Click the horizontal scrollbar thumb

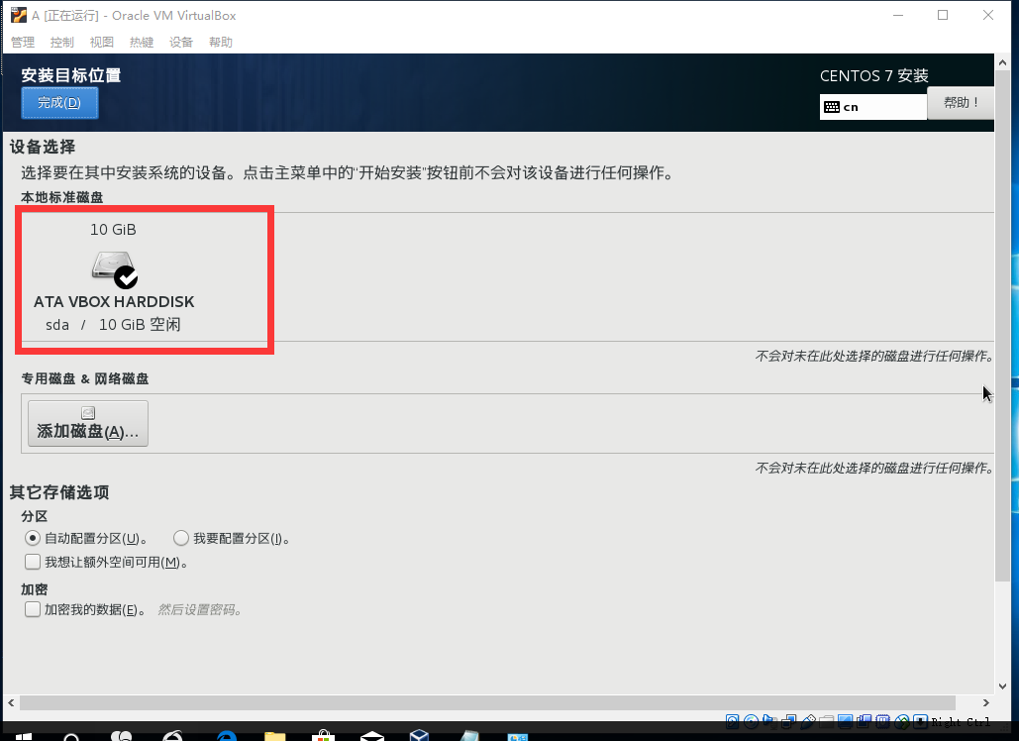(487, 702)
